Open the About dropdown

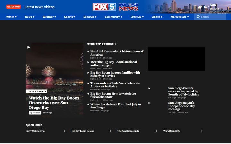tap(157, 17)
